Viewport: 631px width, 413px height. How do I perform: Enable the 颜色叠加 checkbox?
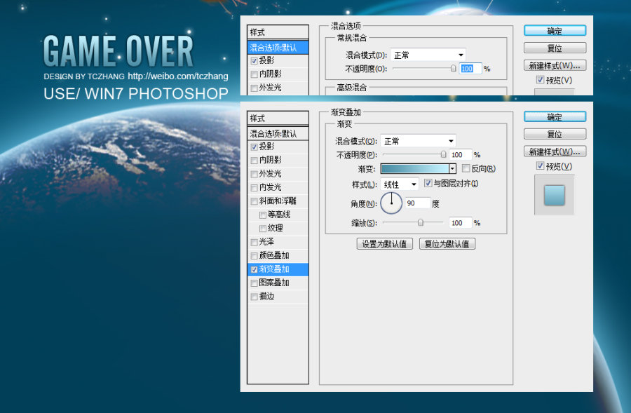[x=254, y=256]
